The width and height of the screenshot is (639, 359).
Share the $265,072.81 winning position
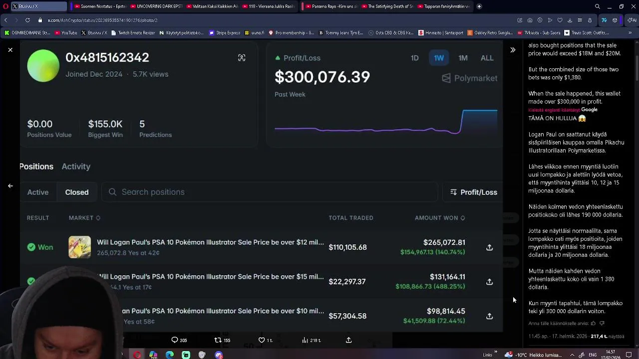point(489,247)
